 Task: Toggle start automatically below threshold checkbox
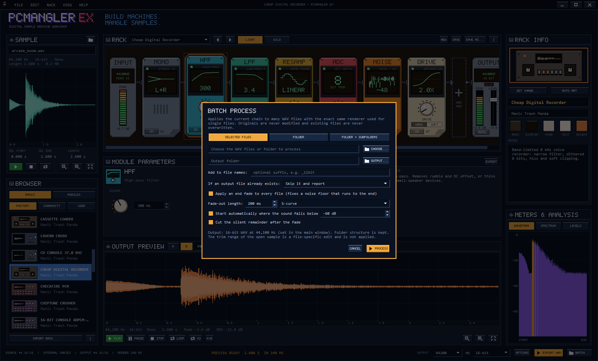(211, 213)
